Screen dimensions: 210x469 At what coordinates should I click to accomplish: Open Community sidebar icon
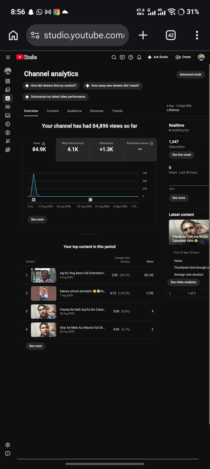pos(8,107)
